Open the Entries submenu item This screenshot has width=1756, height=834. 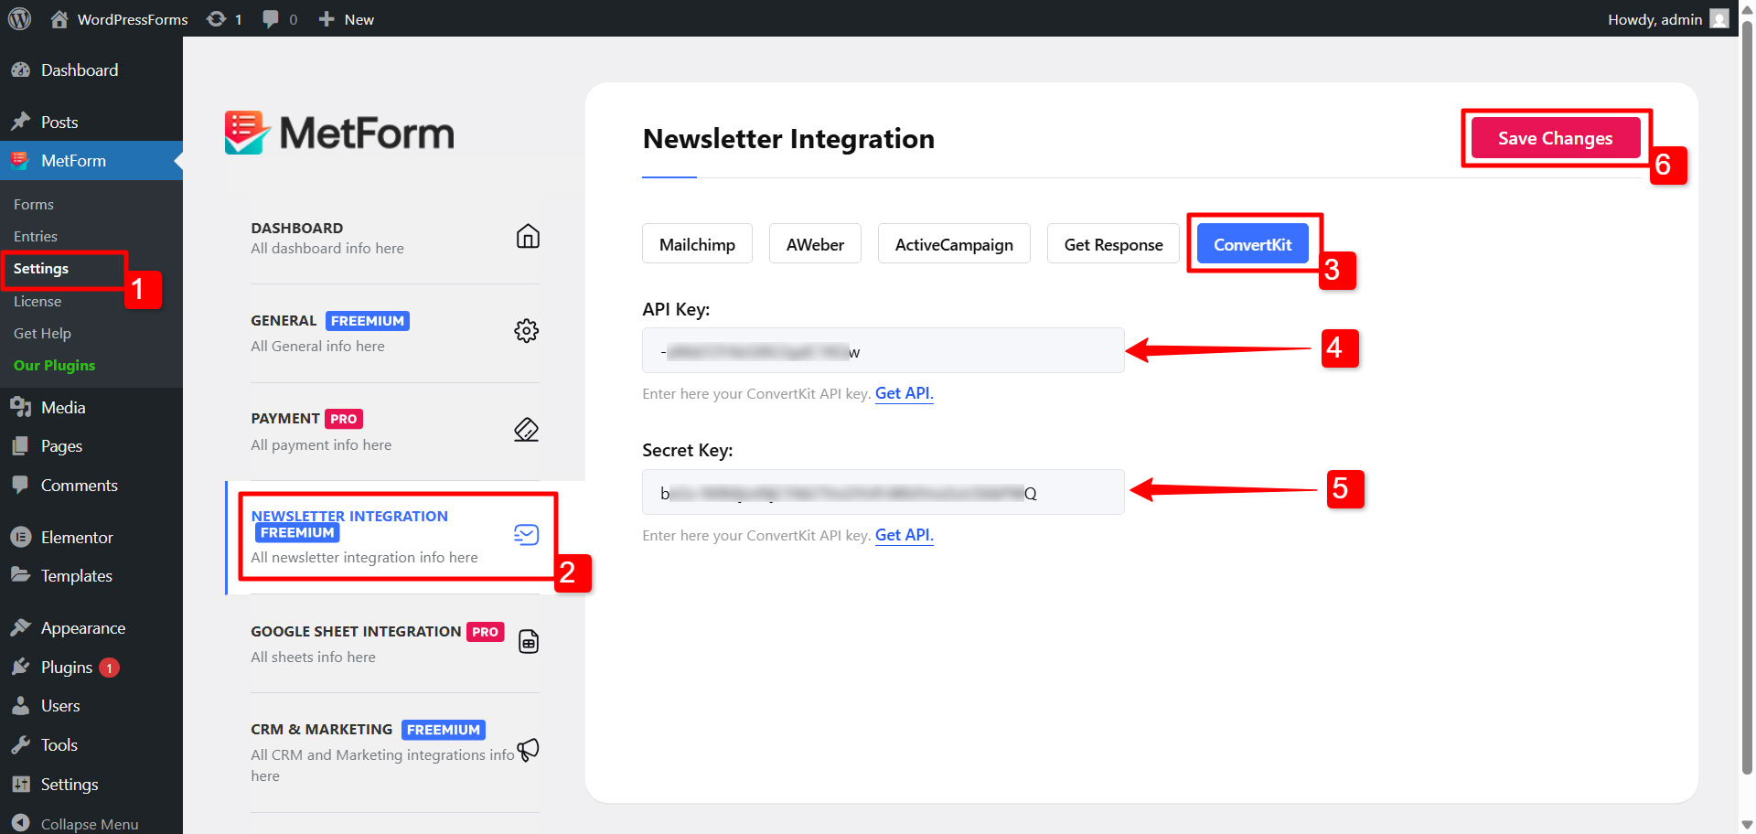36,237
